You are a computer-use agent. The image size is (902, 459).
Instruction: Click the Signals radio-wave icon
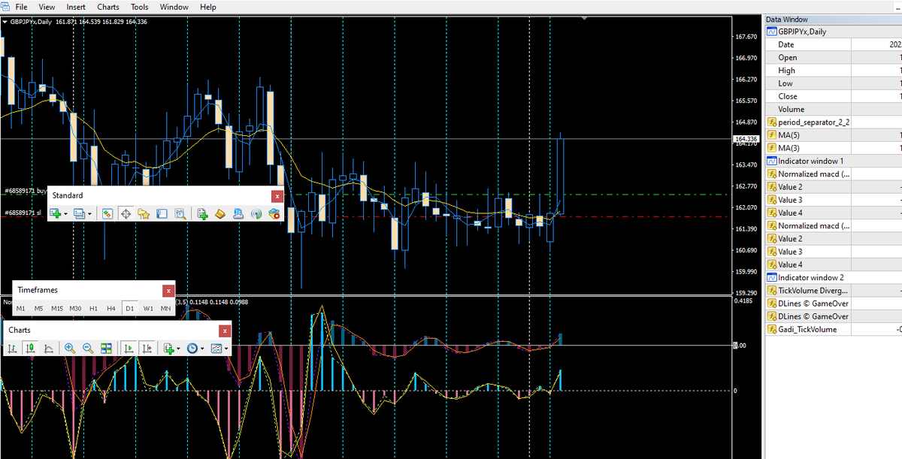256,213
